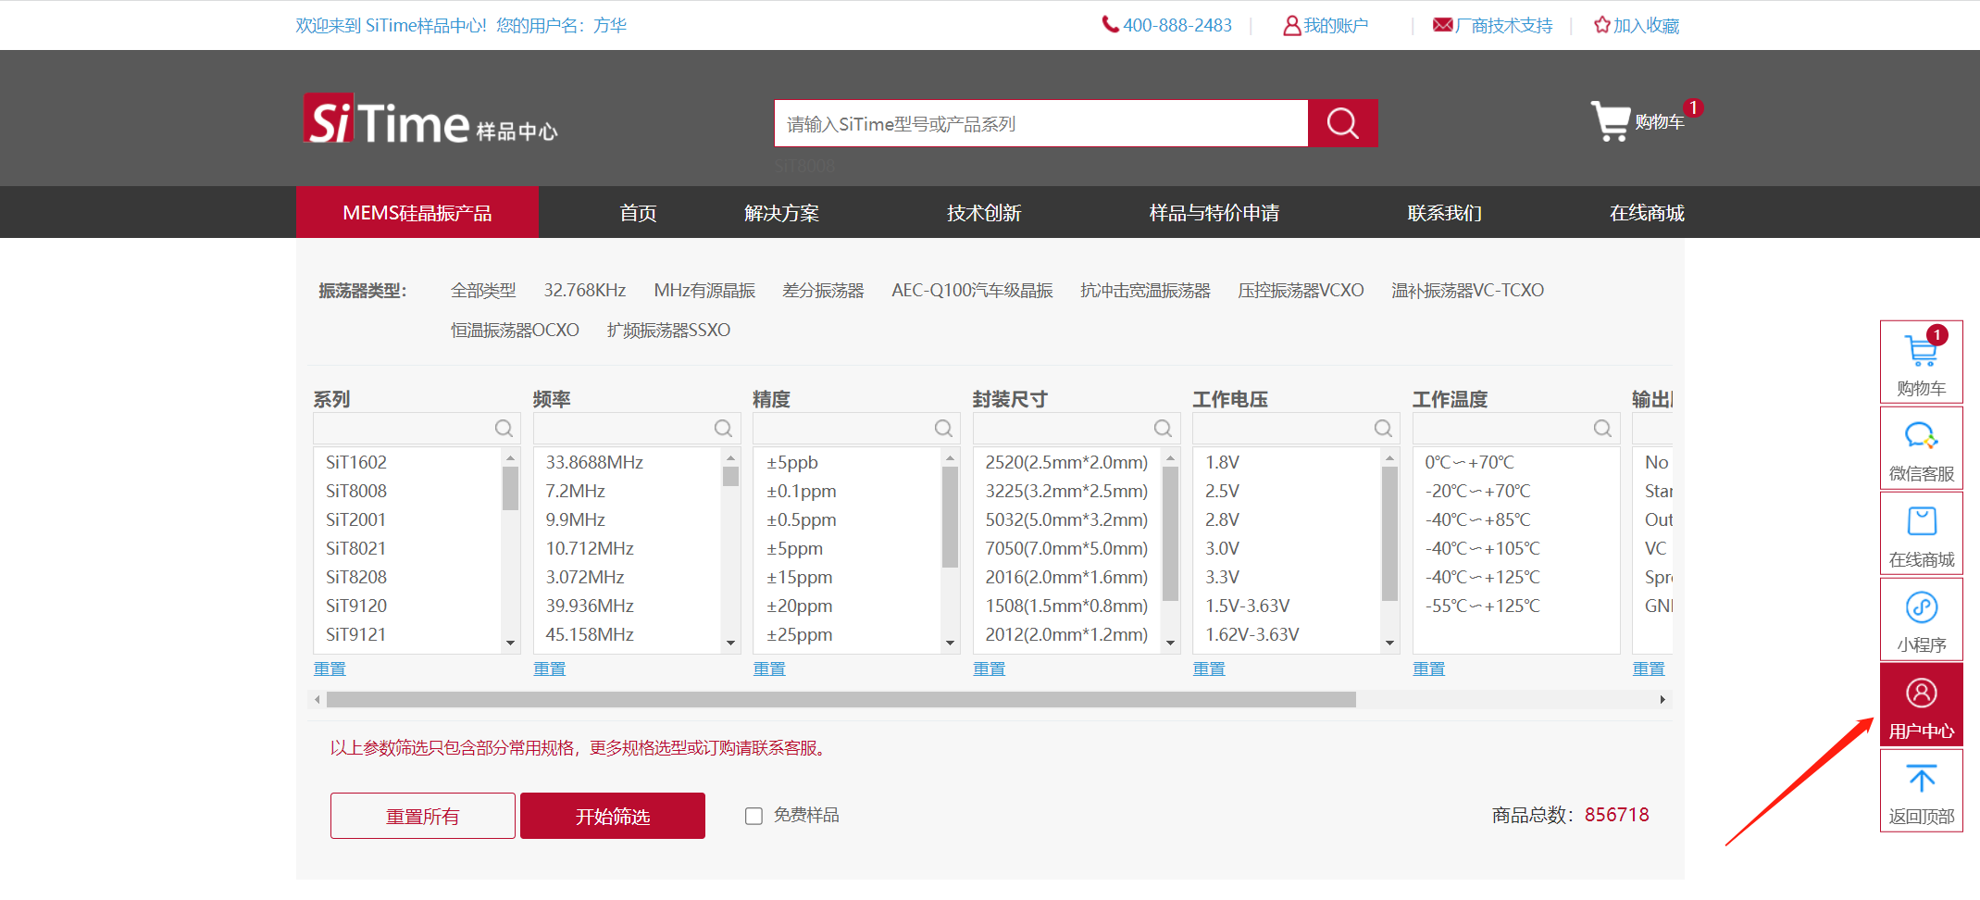Select oscillator type 差分振荡器

823,291
